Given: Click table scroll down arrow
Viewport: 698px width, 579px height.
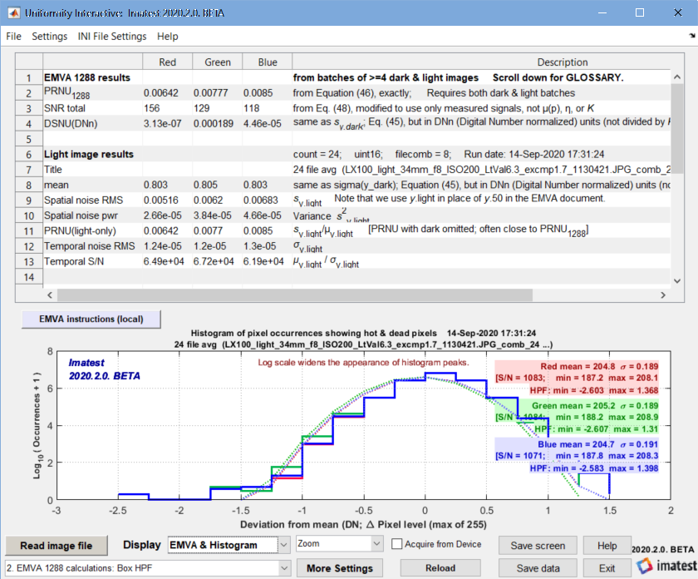Looking at the screenshot, I should click(677, 281).
